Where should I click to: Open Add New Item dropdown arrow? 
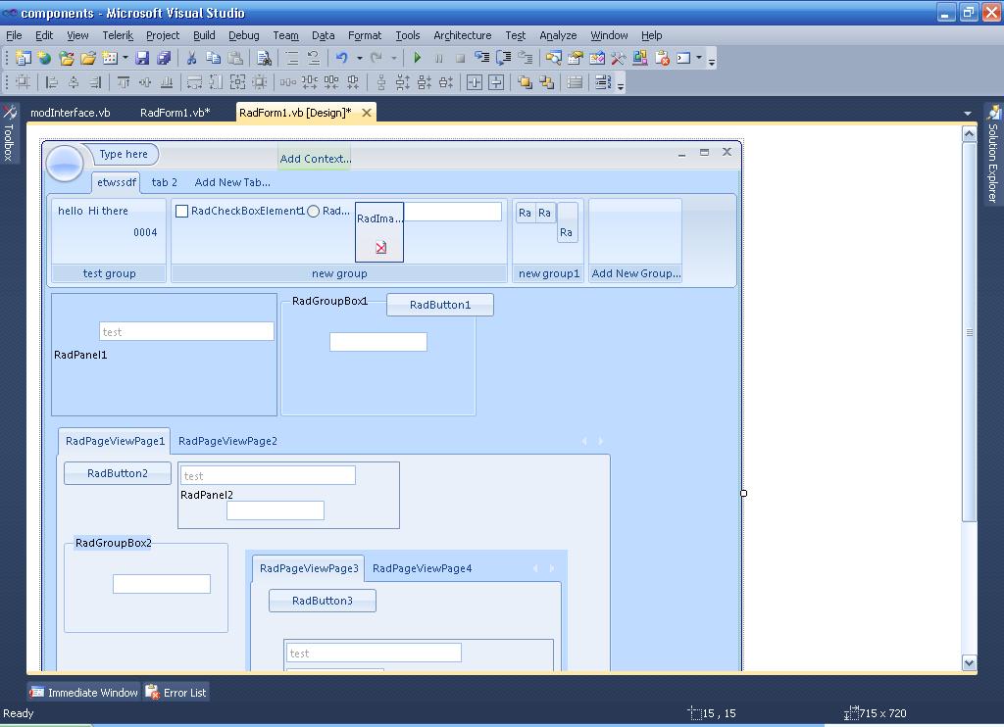click(x=125, y=58)
